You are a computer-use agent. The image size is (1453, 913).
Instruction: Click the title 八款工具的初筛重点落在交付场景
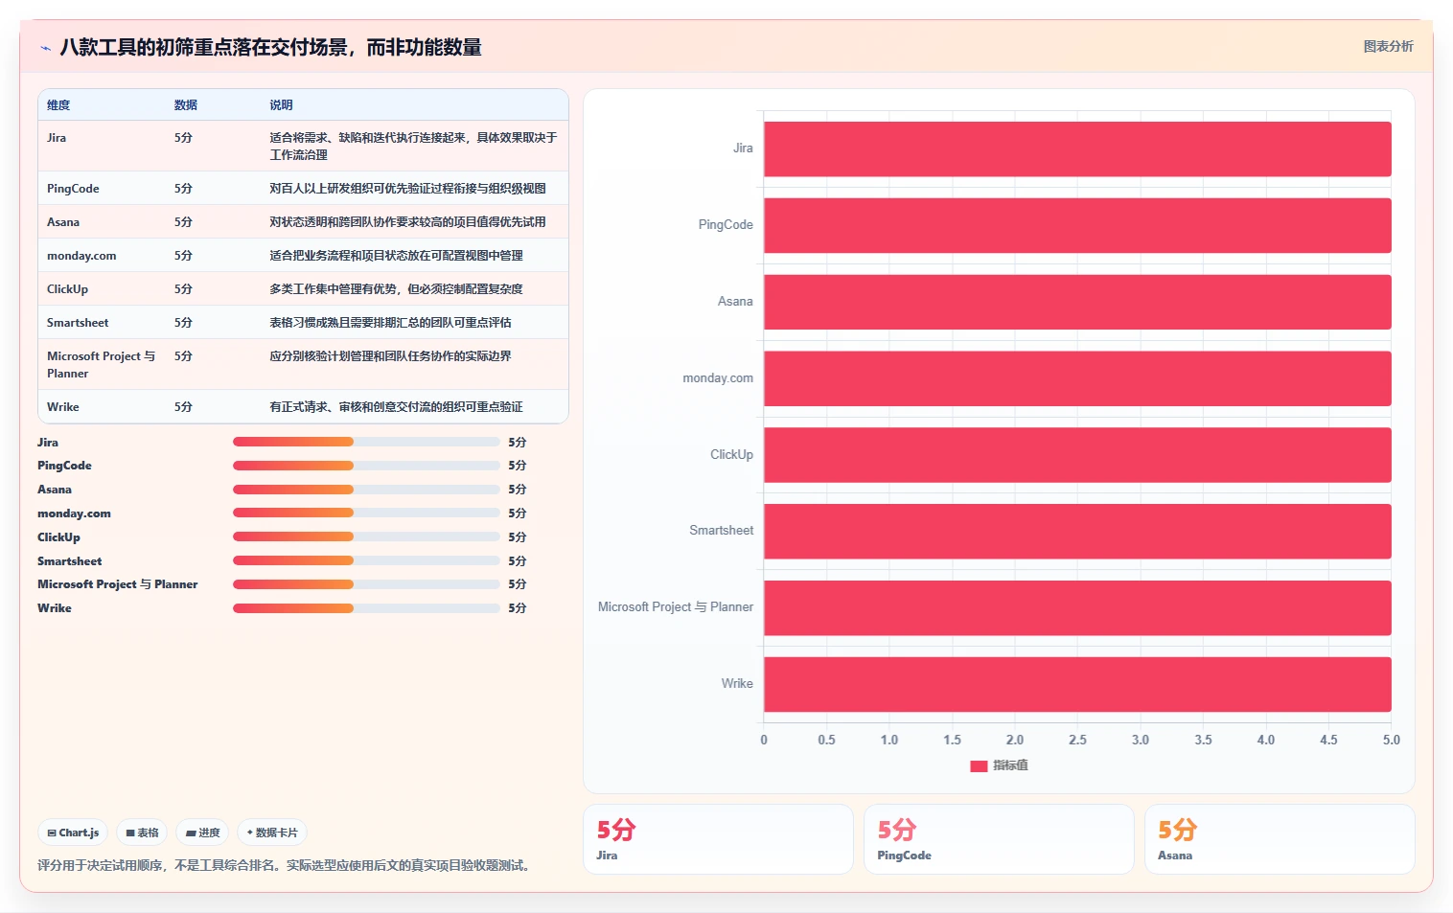270,47
